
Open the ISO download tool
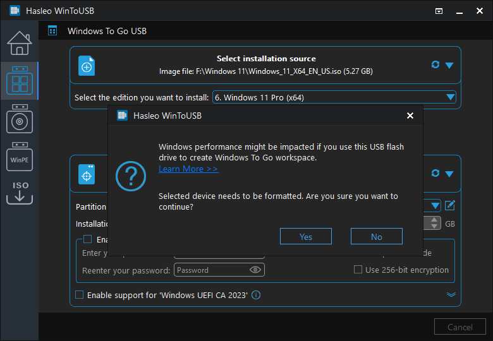pyautogui.click(x=20, y=193)
